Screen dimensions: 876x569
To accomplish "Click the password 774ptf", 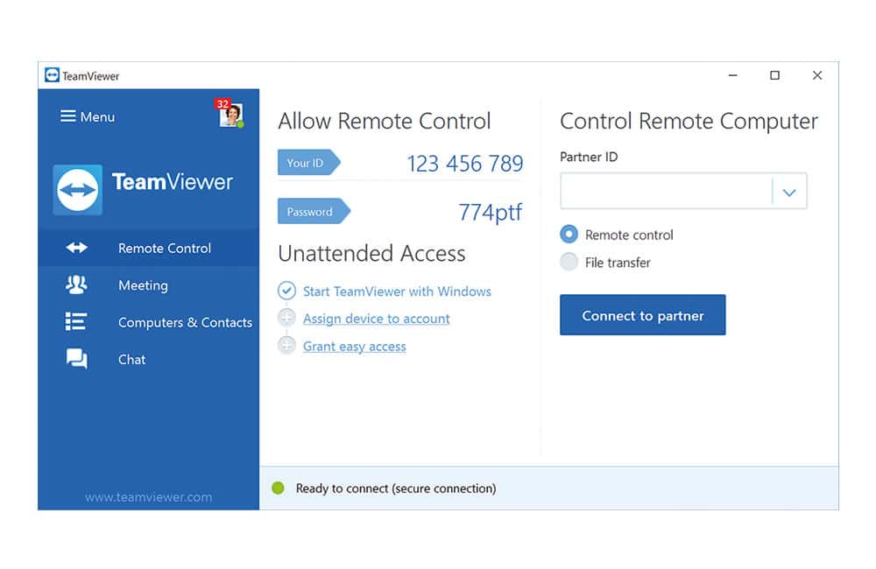I will point(491,212).
